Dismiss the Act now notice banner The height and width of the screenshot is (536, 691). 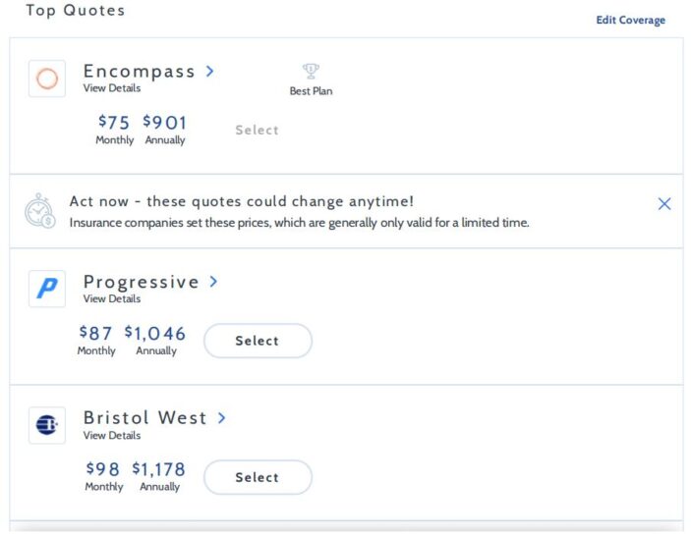[664, 204]
